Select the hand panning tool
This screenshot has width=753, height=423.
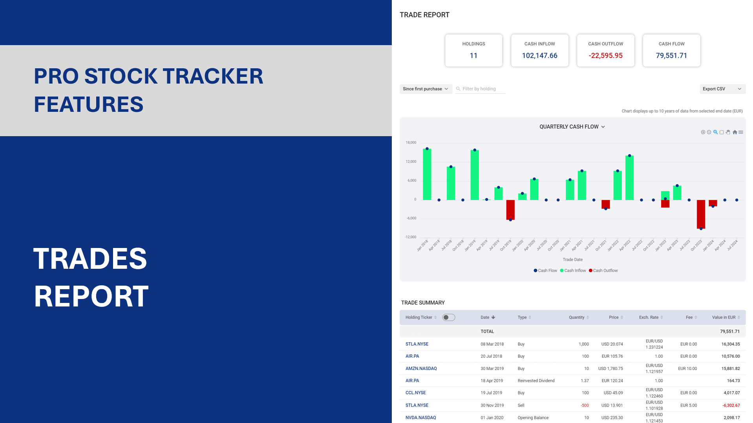728,132
